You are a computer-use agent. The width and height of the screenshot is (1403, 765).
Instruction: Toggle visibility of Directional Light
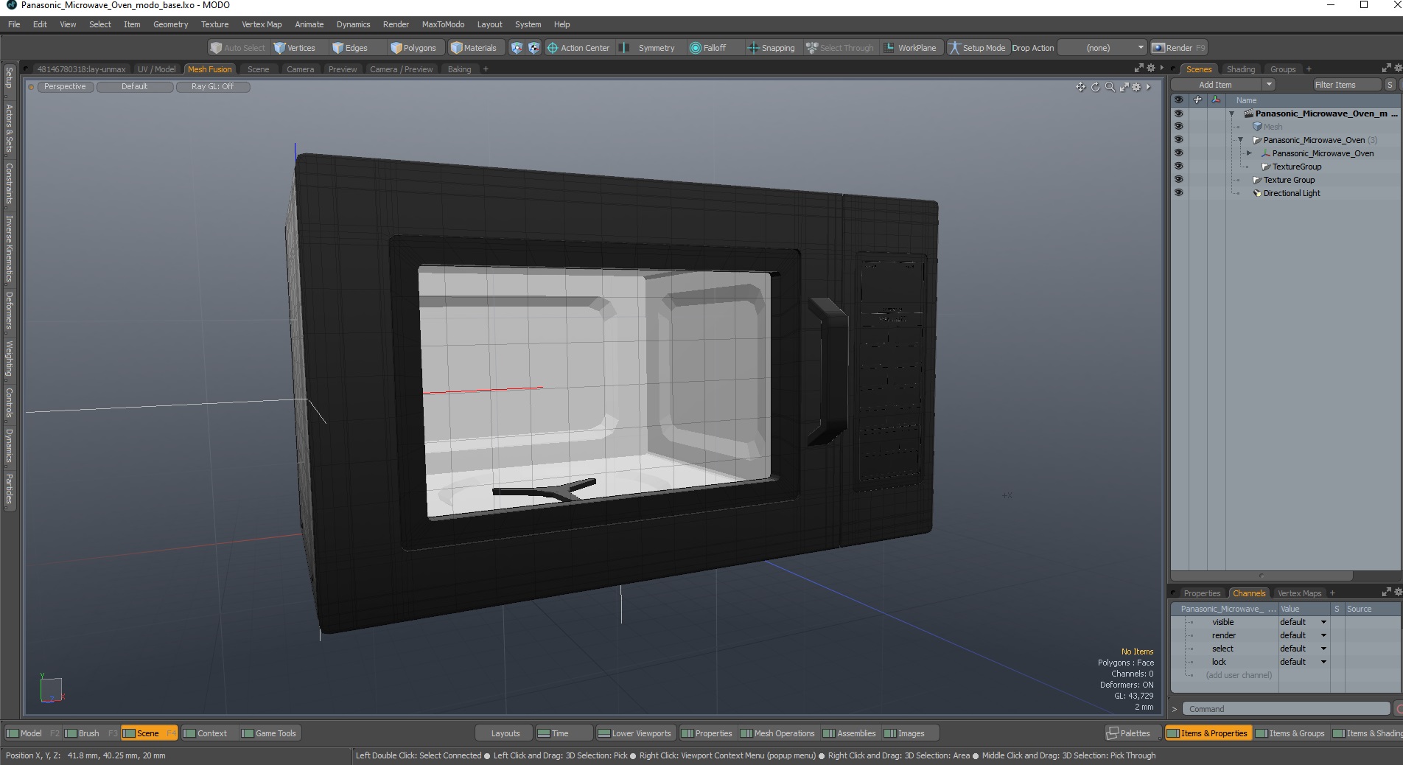pos(1178,193)
